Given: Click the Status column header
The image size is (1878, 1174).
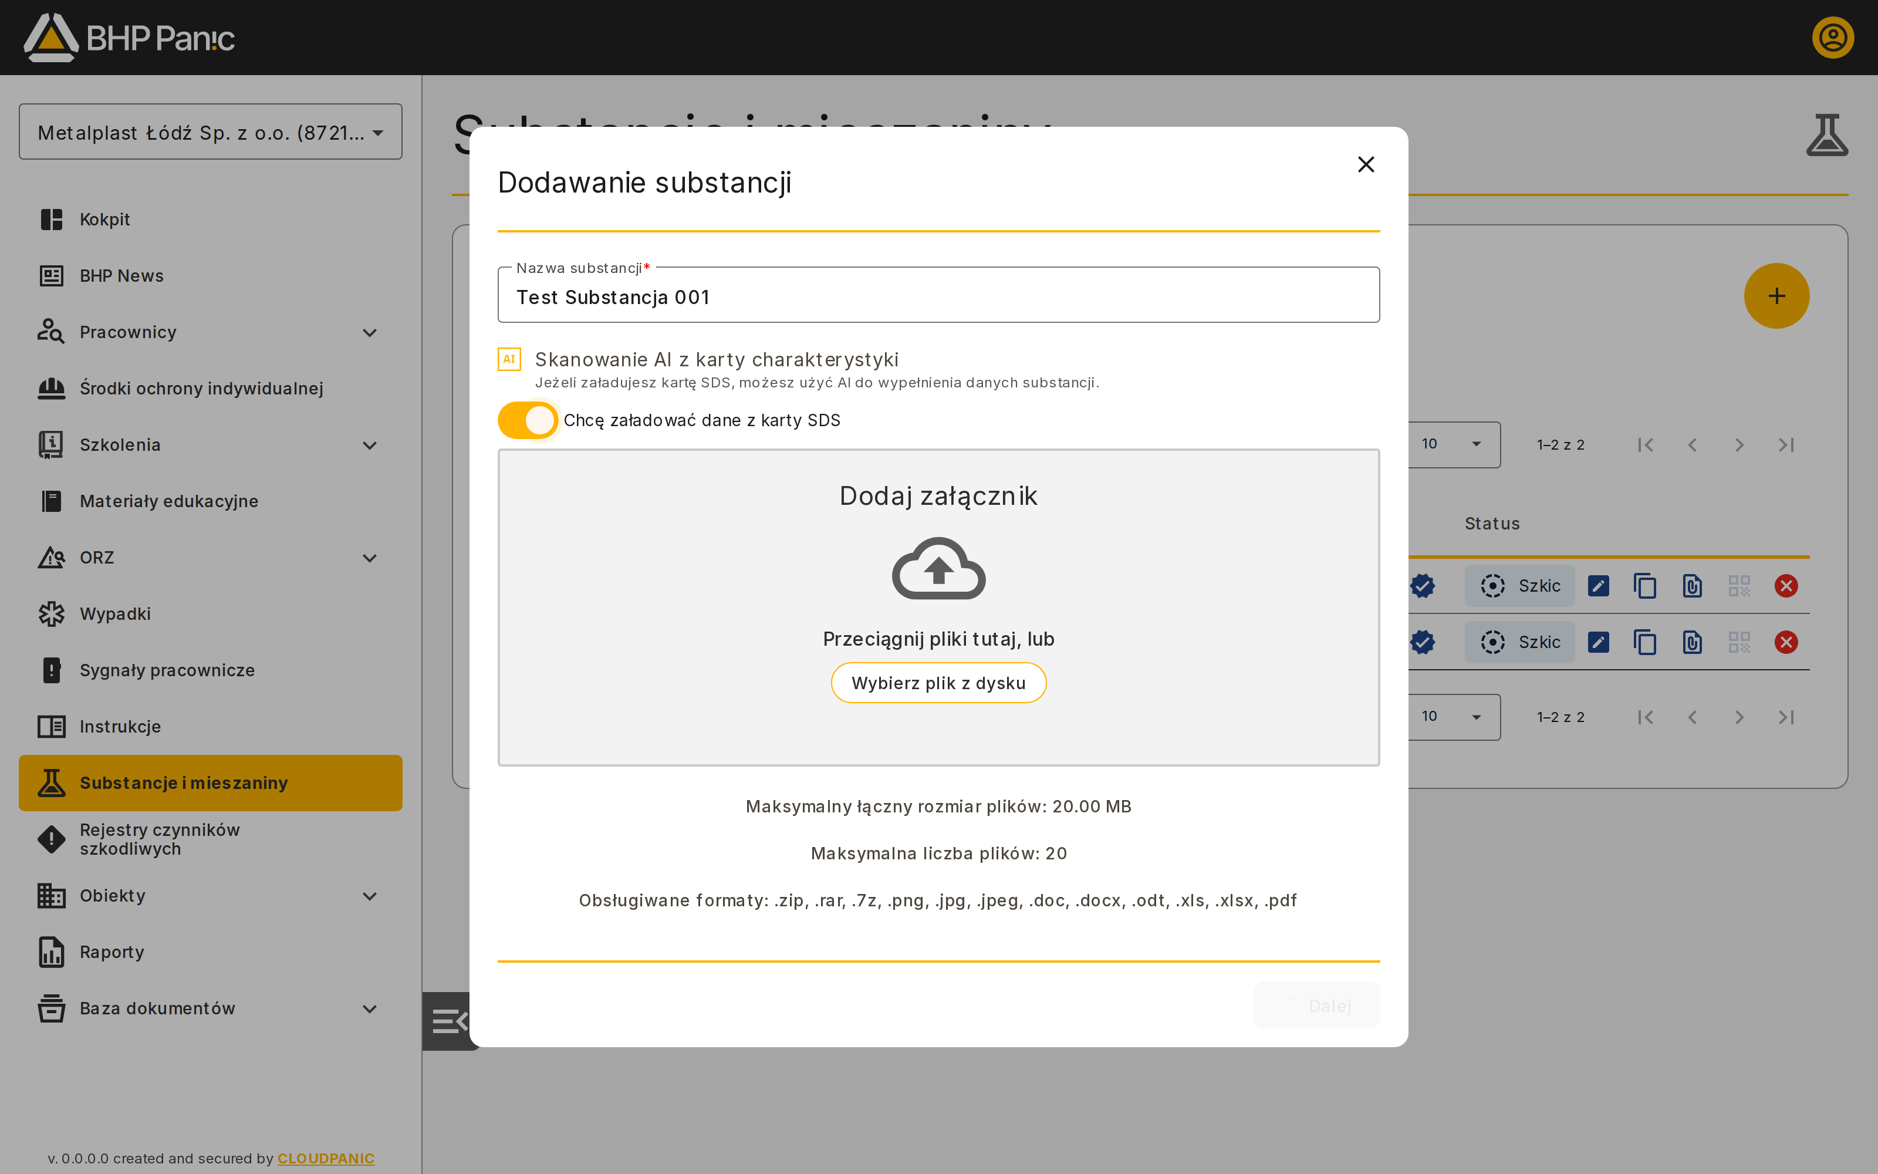Looking at the screenshot, I should pyautogui.click(x=1491, y=524).
